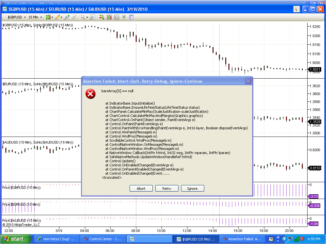Click the chart window title bar icon
Viewport: 326px width, 244px height.
tap(5, 9)
